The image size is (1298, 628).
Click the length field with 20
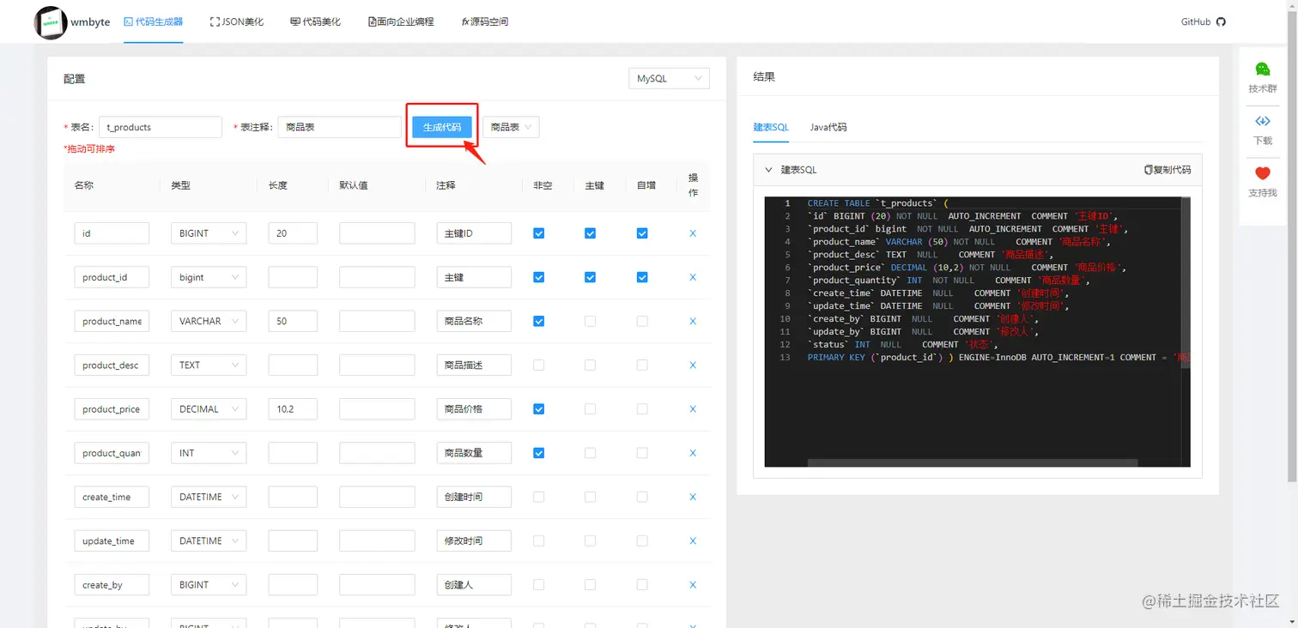[293, 233]
